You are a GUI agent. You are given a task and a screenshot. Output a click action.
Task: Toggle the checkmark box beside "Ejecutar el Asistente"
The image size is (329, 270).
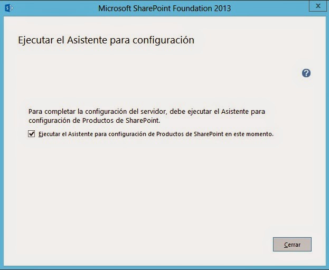tap(32, 134)
